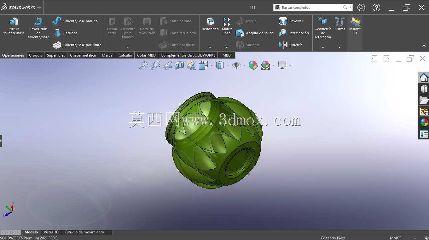Screen dimensions: 429x240
Task: Open the MMGS unit system menu
Action: pyautogui.click(x=396, y=238)
